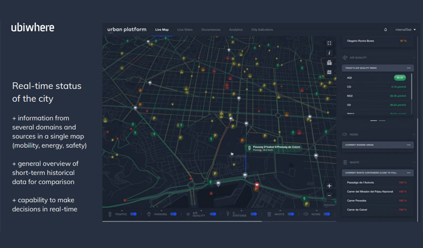Turn off the Traffic layer toggle
The width and height of the screenshot is (423, 248).
pyautogui.click(x=133, y=214)
